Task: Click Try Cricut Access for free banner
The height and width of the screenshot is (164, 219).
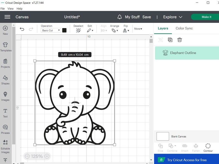Action: click(186, 159)
